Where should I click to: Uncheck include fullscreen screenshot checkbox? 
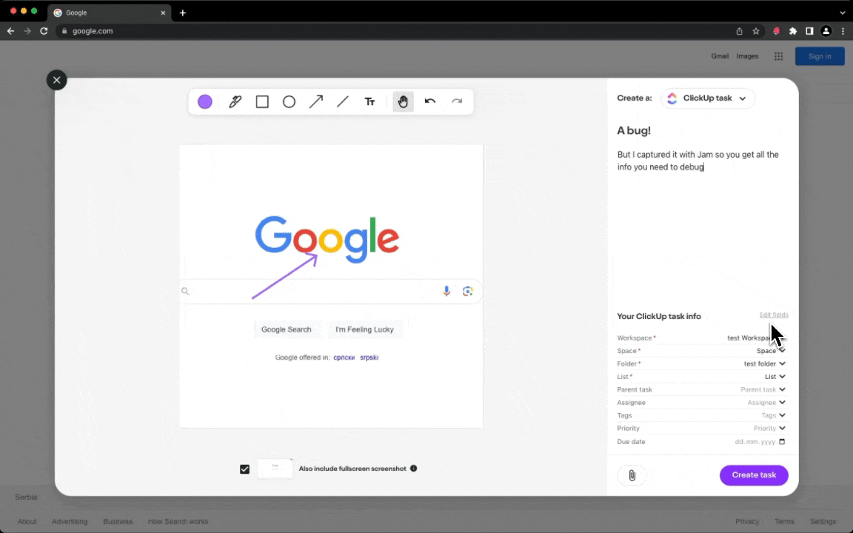[245, 469]
